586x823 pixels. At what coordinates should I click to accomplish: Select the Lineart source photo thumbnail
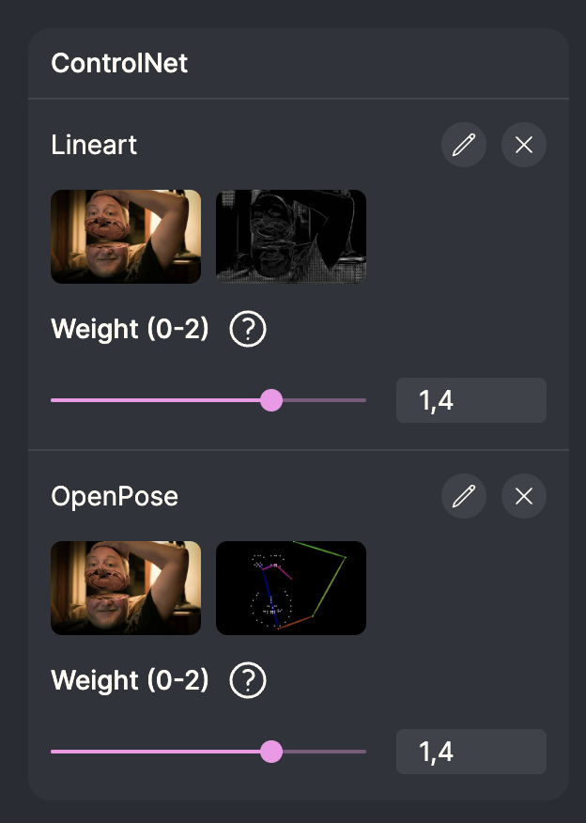pos(125,236)
